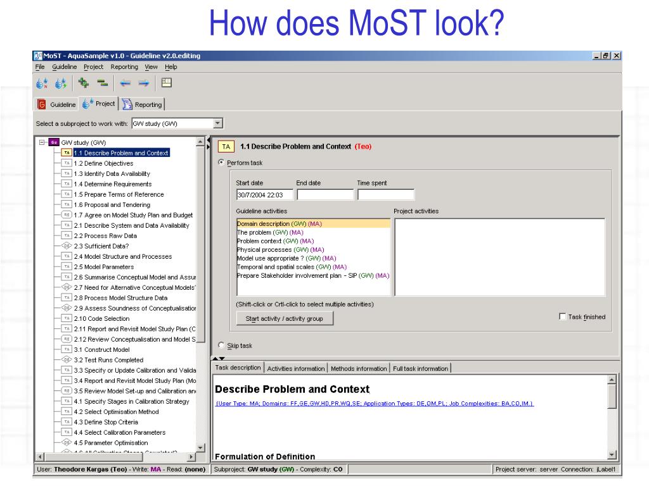
Task: Click the Start date field
Action: (x=264, y=195)
